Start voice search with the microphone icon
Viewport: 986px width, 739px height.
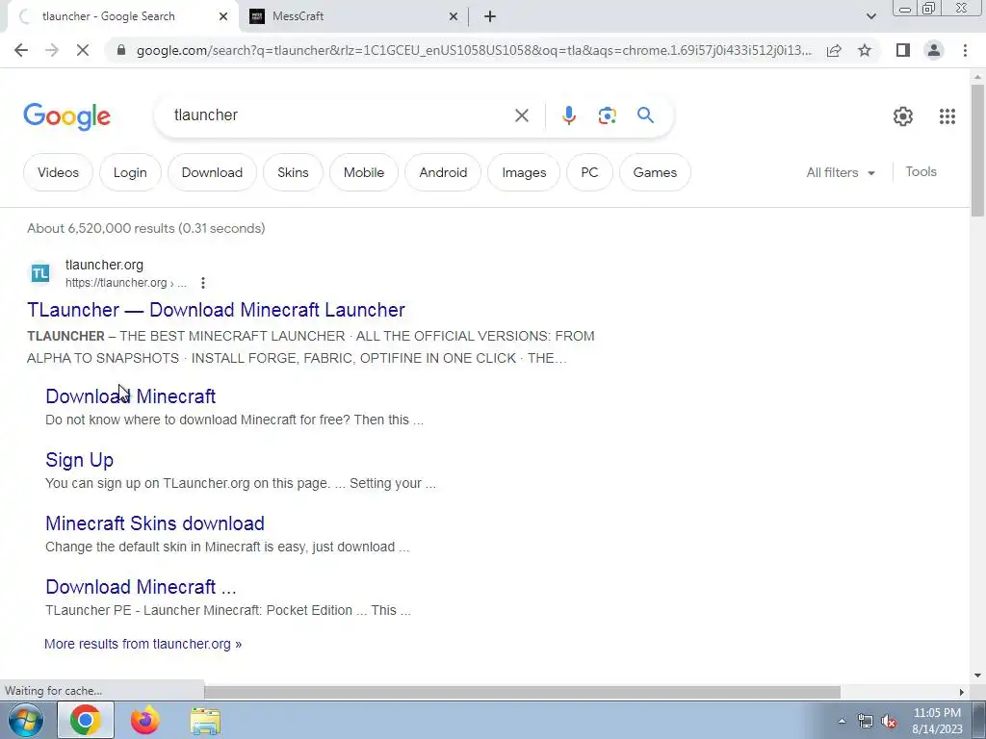click(x=568, y=115)
